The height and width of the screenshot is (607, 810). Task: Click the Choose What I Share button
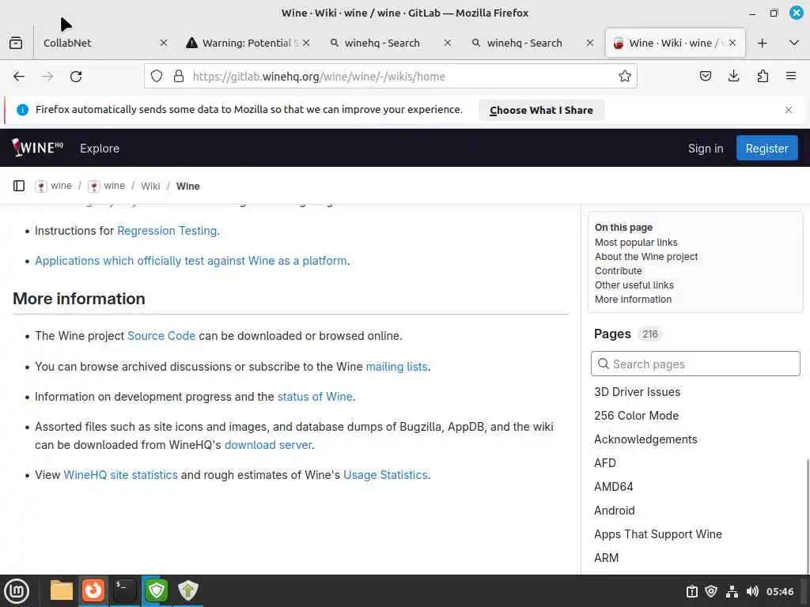coord(541,110)
